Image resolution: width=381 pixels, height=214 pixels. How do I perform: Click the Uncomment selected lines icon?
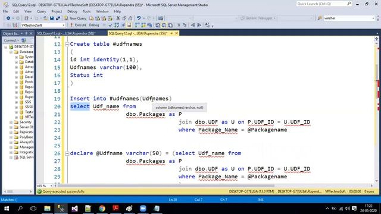(185, 25)
